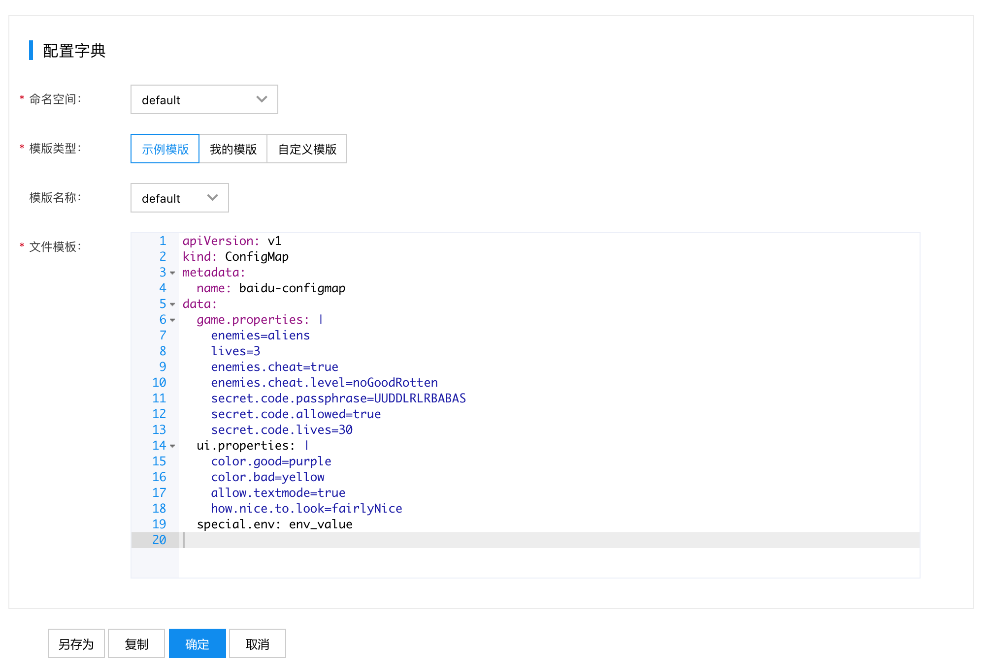
Task: Click 'allow.textmode=true' code line
Action: click(278, 493)
